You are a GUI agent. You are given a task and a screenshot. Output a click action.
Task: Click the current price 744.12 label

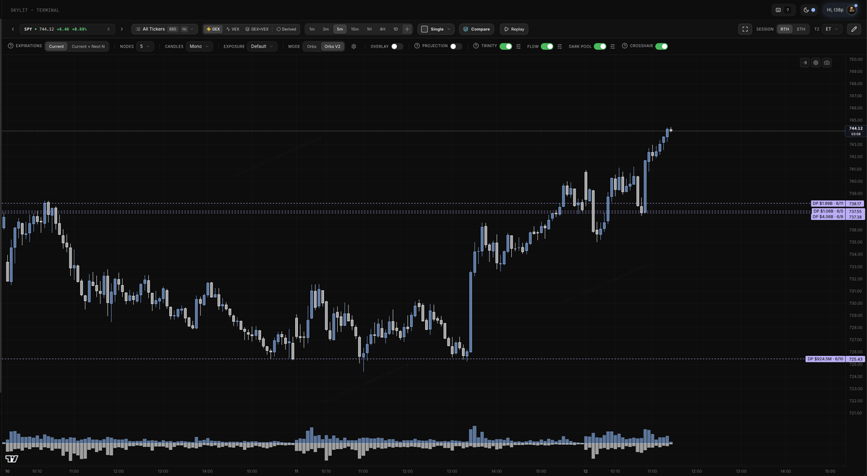(x=855, y=131)
